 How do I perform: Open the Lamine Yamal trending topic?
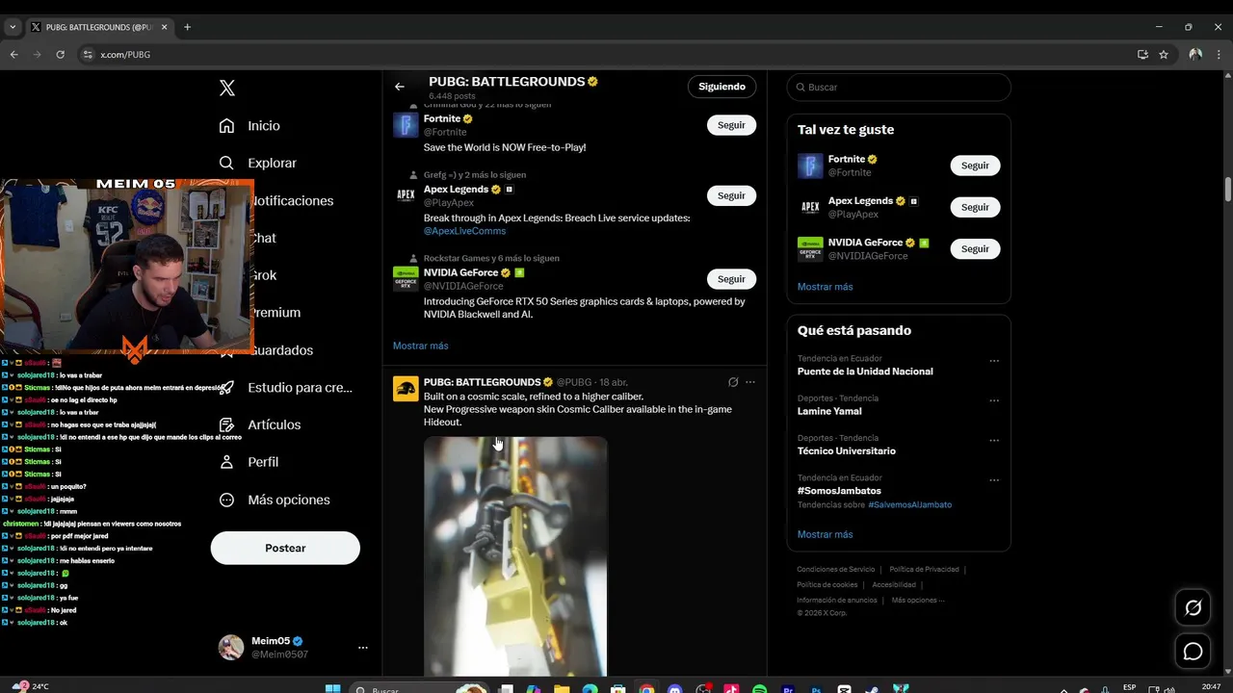coord(829,411)
